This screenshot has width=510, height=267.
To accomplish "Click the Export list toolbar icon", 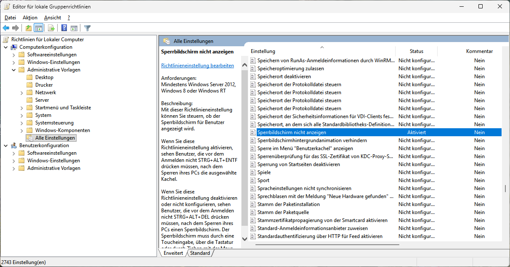I will click(51, 28).
